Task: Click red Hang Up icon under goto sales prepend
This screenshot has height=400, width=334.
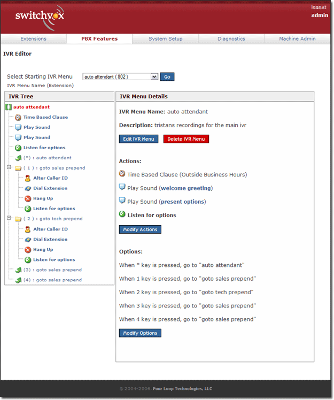Action: click(x=28, y=199)
